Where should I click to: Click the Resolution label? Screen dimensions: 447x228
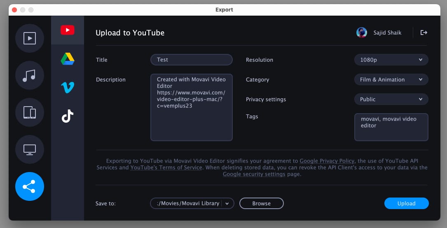(260, 60)
